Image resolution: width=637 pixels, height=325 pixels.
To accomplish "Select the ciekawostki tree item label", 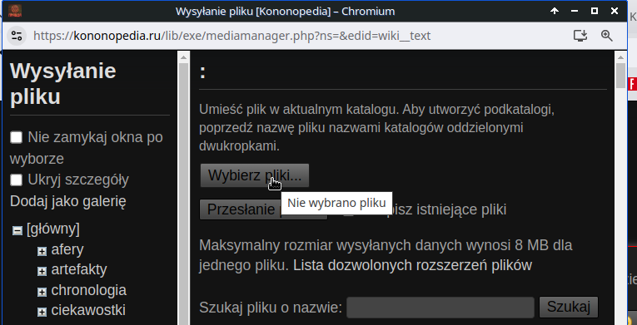I will coord(88,310).
